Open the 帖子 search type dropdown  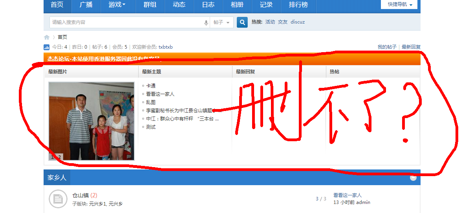click(222, 22)
